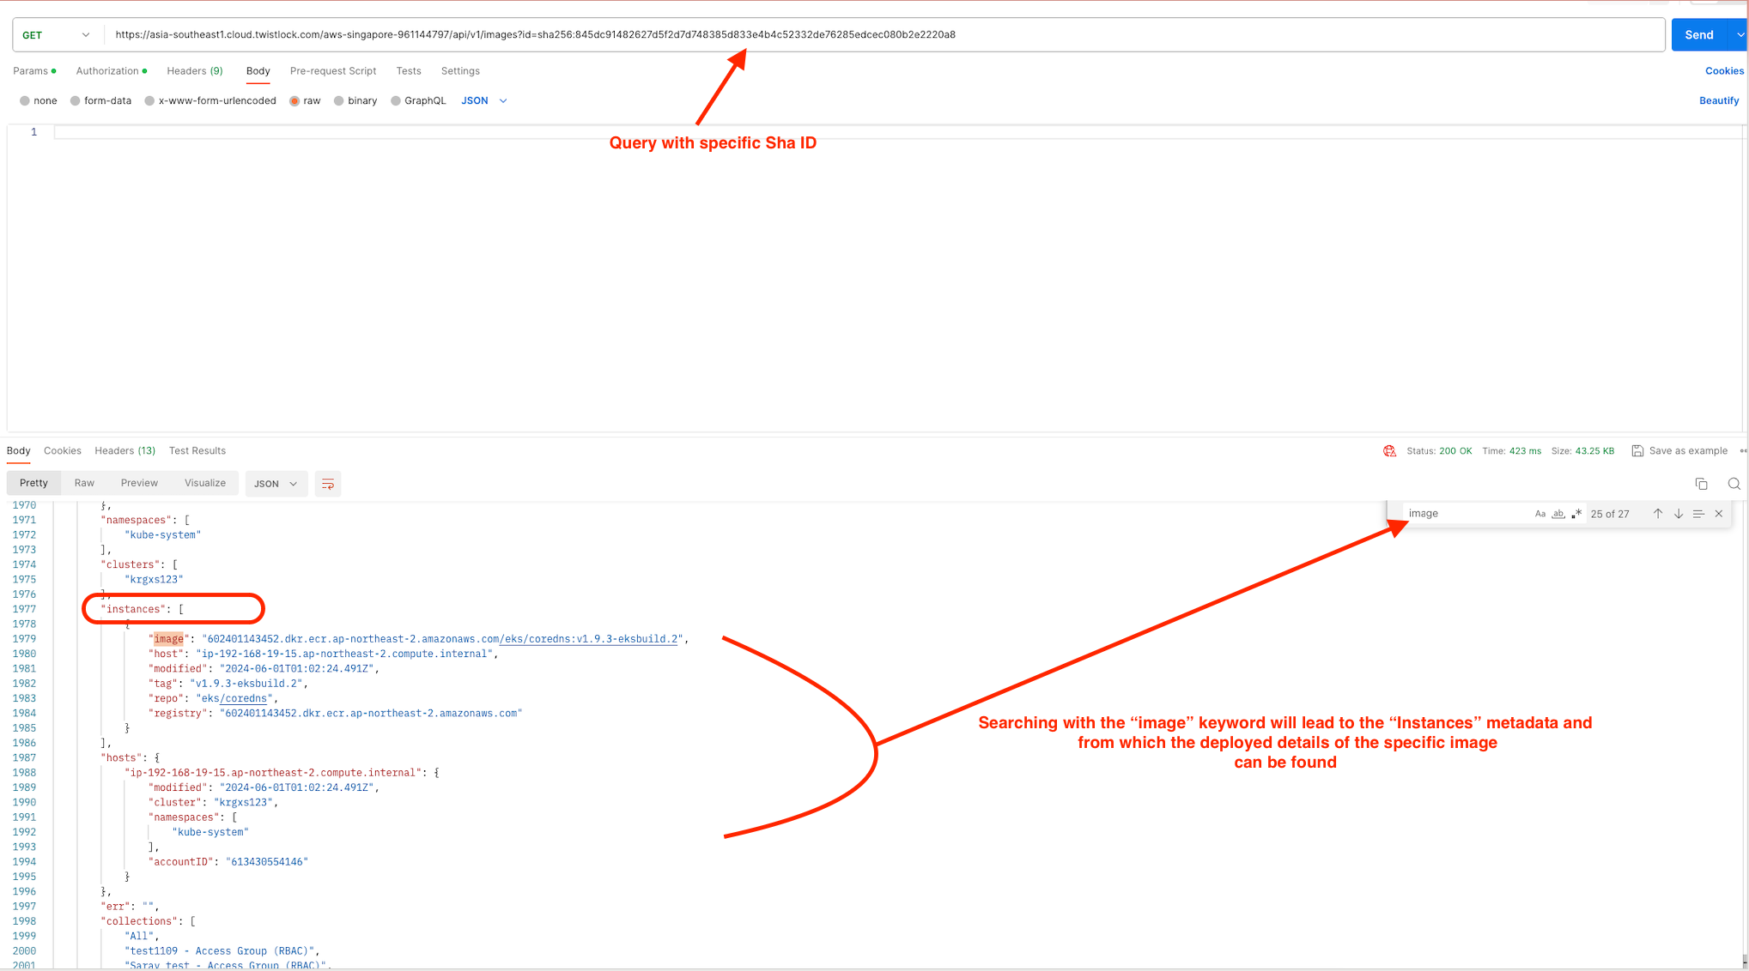Toggle word wrap icon in response toolbar
This screenshot has height=971, width=1749.
click(x=328, y=484)
